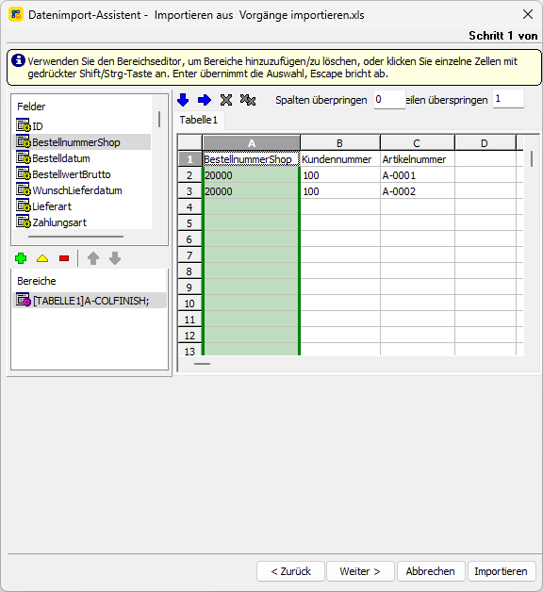
Task: Click the blue down arrow toolbar icon
Action: 183,100
